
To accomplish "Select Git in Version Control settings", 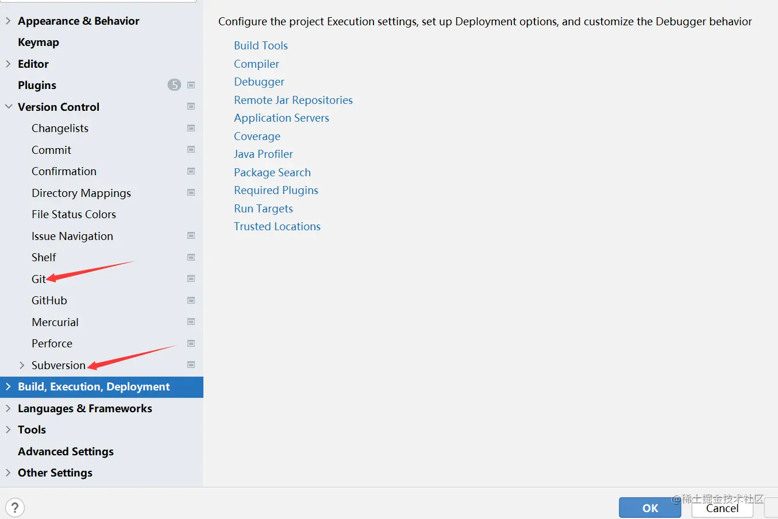I will (x=38, y=279).
